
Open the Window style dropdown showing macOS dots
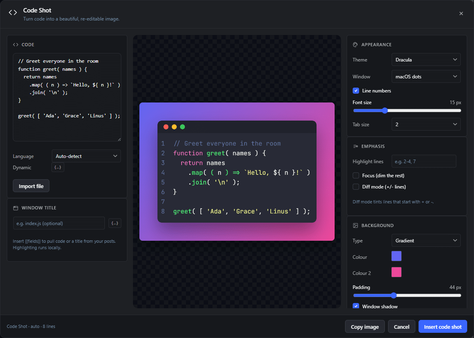point(426,76)
